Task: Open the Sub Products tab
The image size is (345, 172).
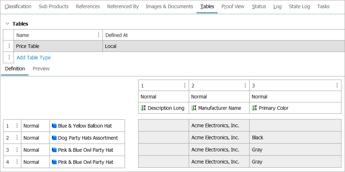Action: coord(53,6)
